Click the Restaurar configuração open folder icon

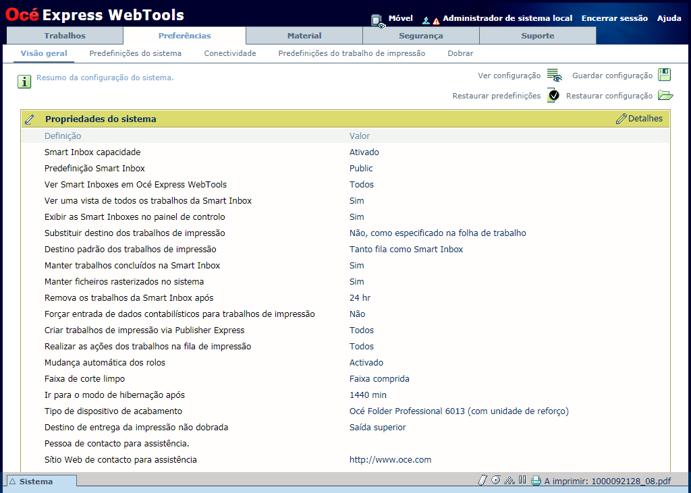coord(665,95)
